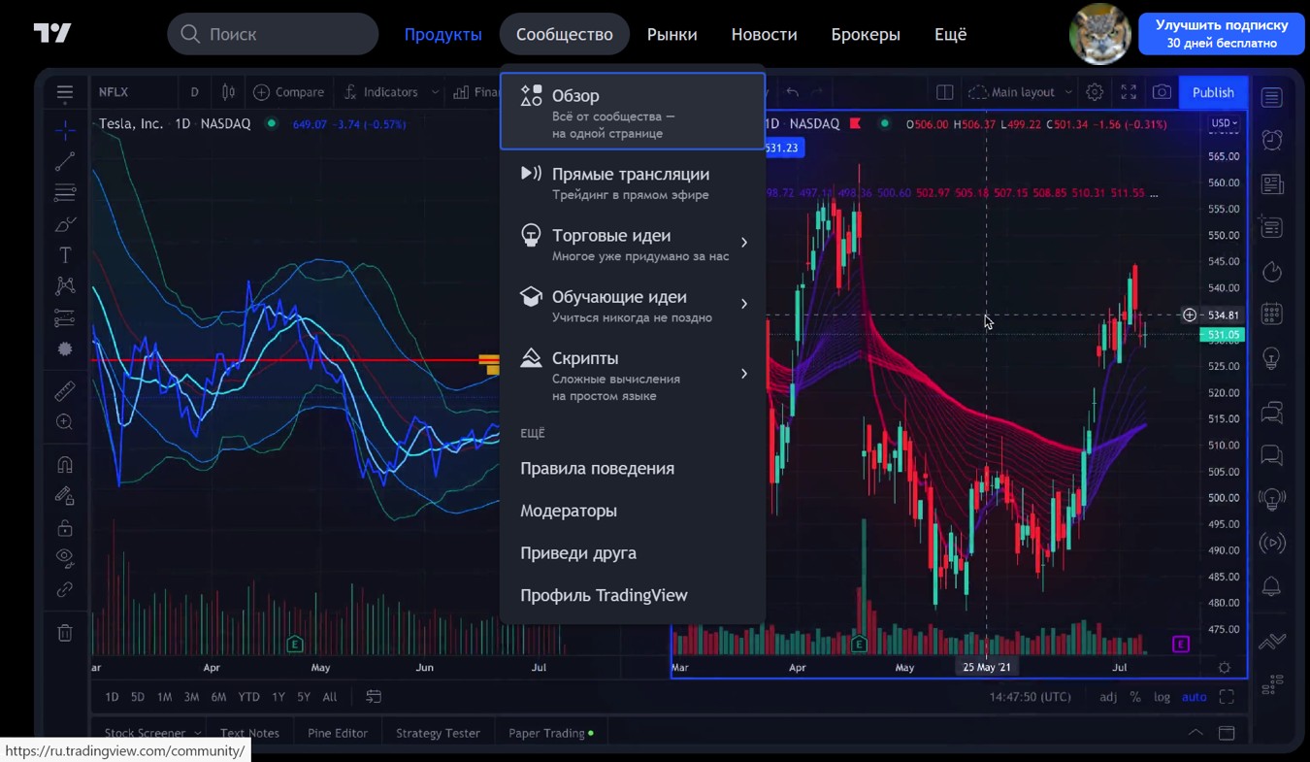Open the patterns tool icon
1310x762 pixels.
point(65,285)
